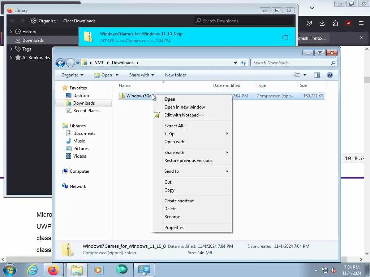Select Favorites in navigation pane
Image resolution: width=370 pixels, height=277 pixels.
pyautogui.click(x=74, y=88)
